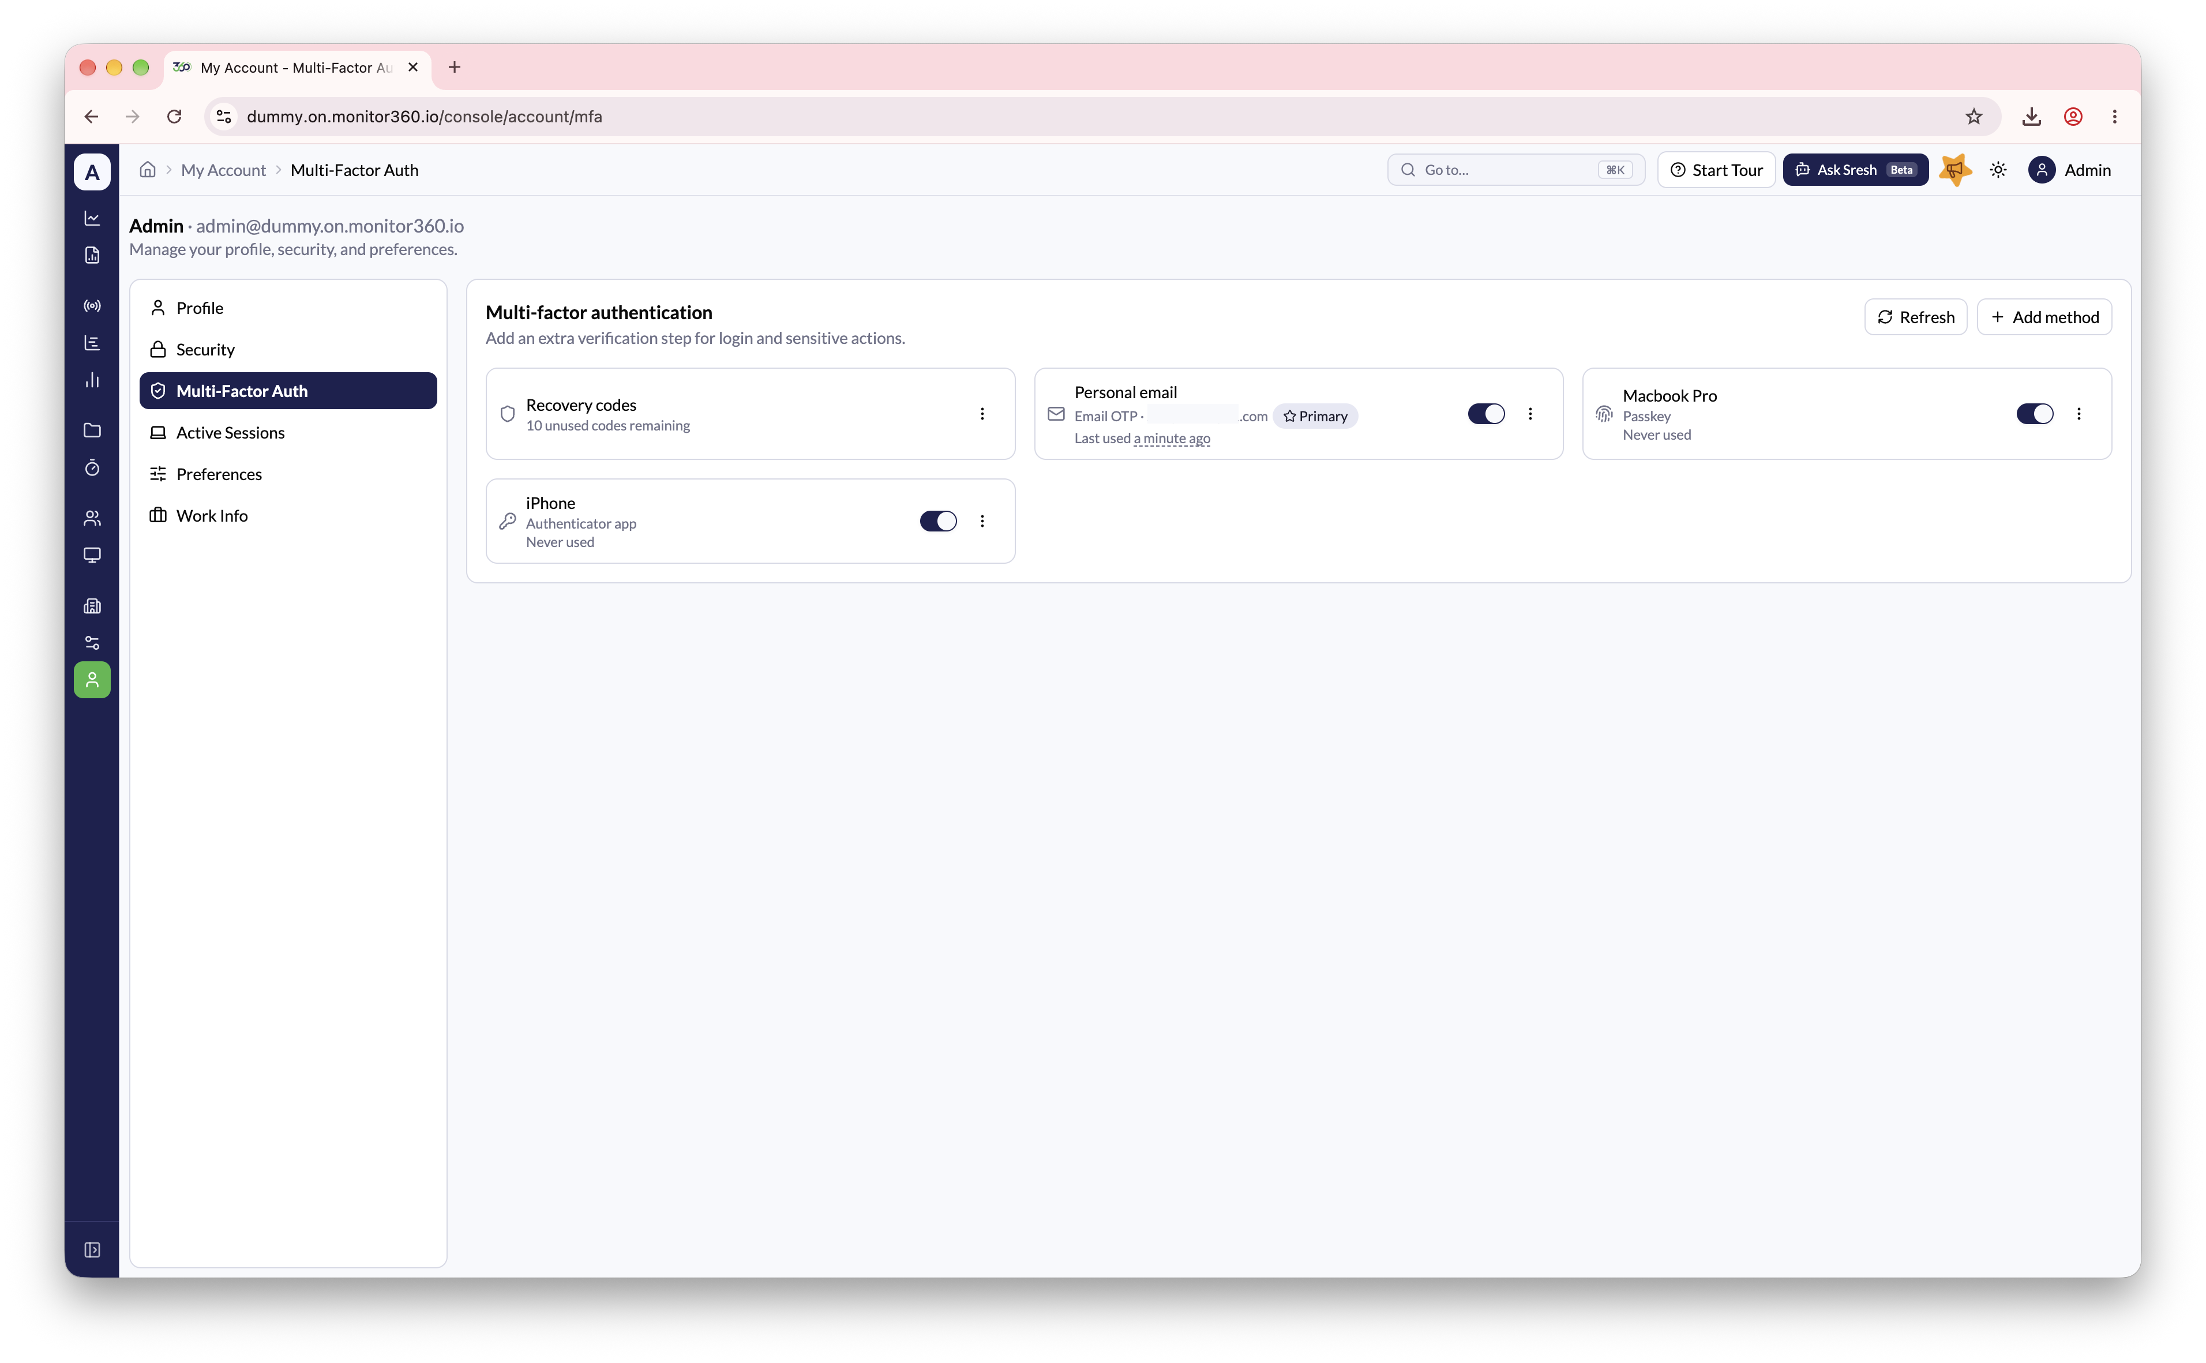
Task: Click the megaphone announcements icon
Action: pyautogui.click(x=1954, y=170)
